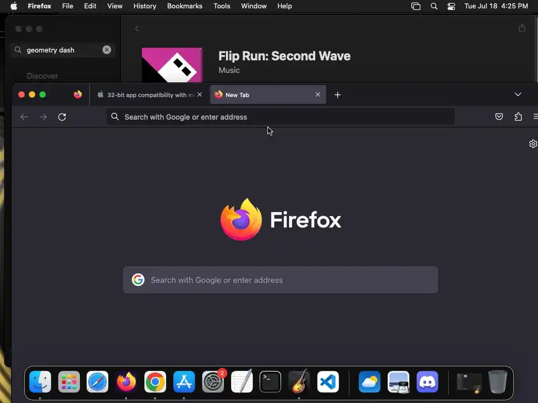Focus the Firefox toolbar address bar
Screen dimensions: 538x403
point(281,117)
